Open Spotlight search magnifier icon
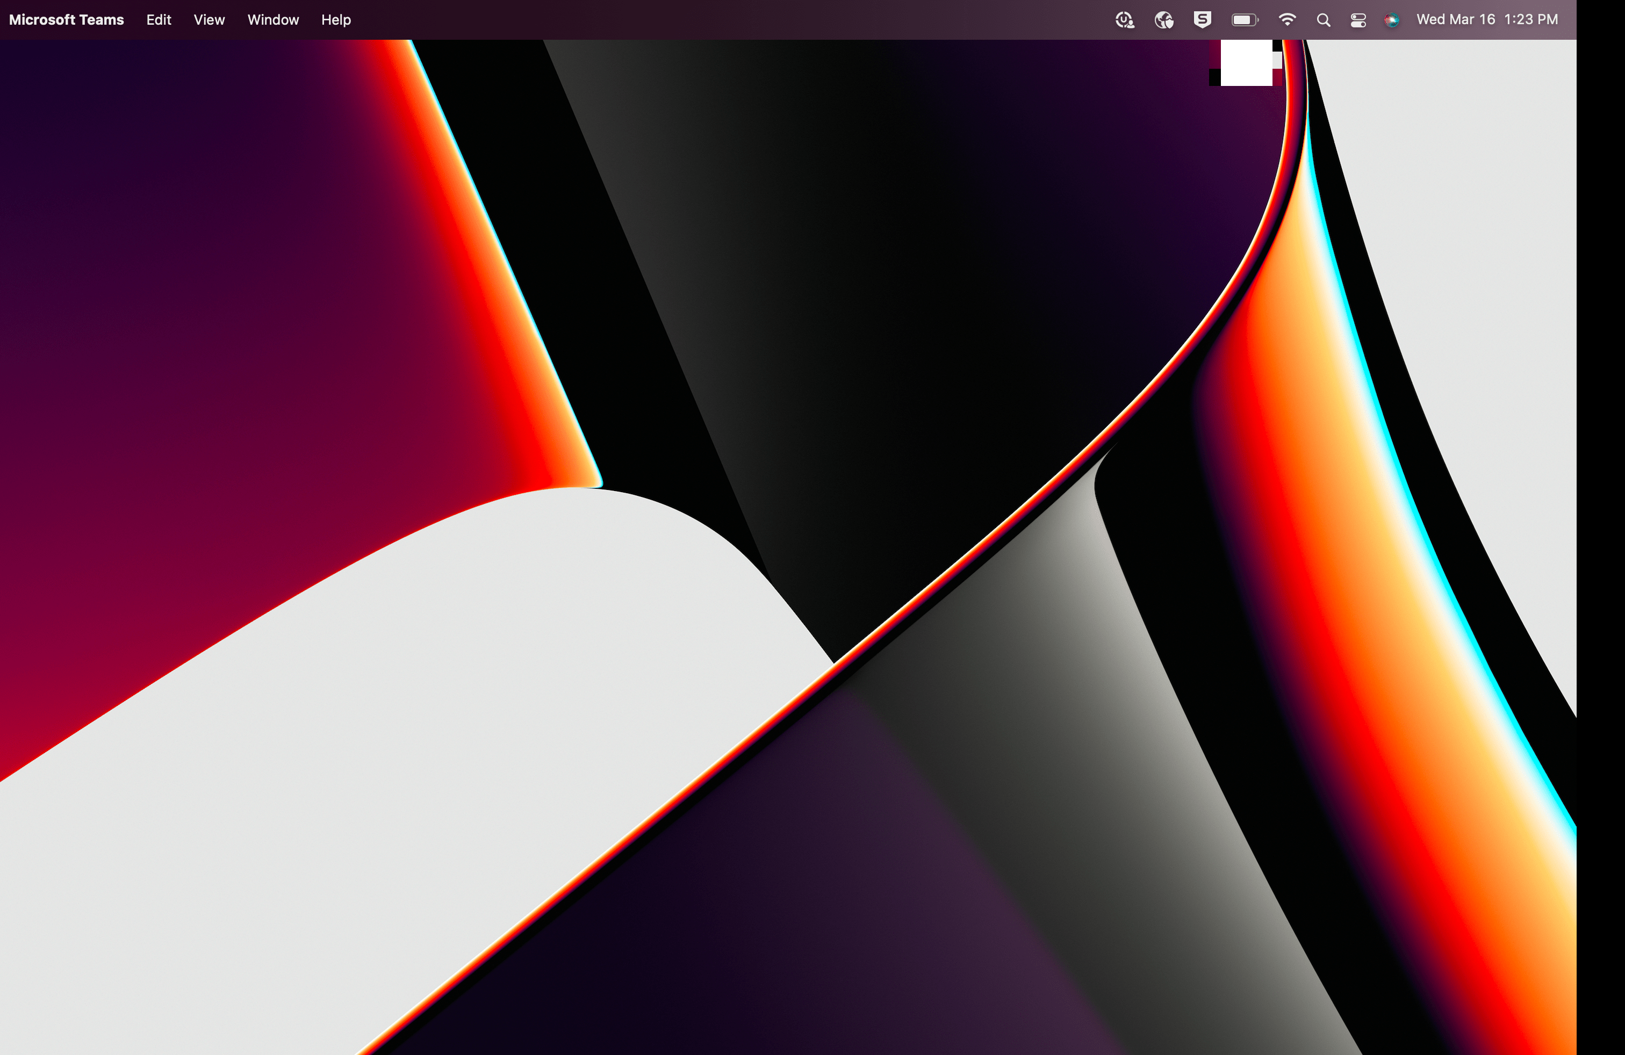The width and height of the screenshot is (1625, 1055). [1323, 20]
